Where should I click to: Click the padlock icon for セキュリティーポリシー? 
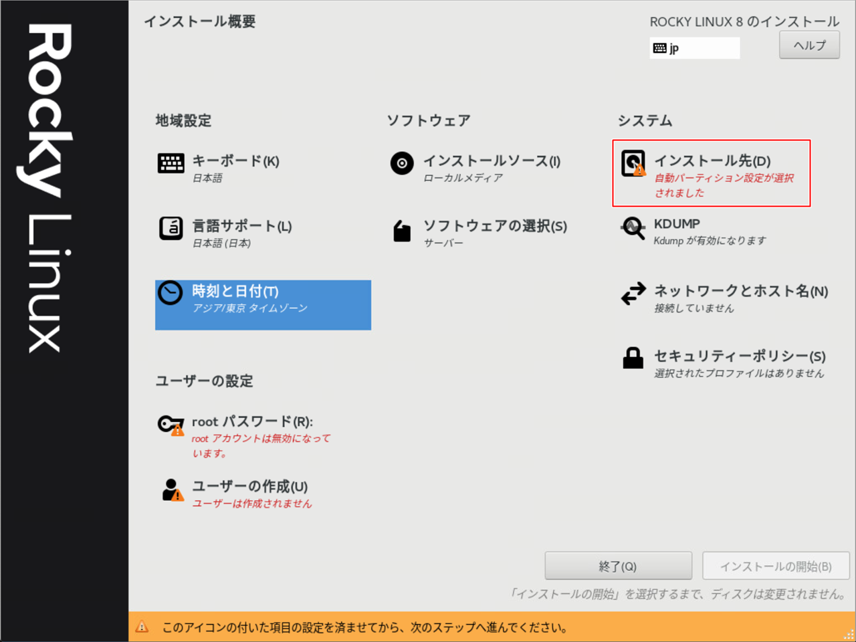633,358
